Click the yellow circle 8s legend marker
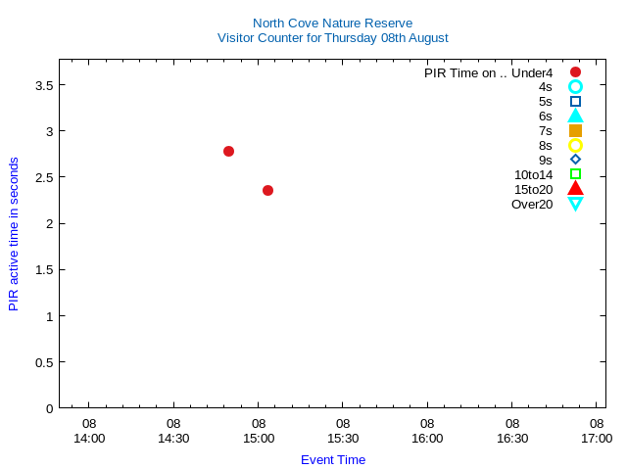The image size is (627, 470). (575, 145)
